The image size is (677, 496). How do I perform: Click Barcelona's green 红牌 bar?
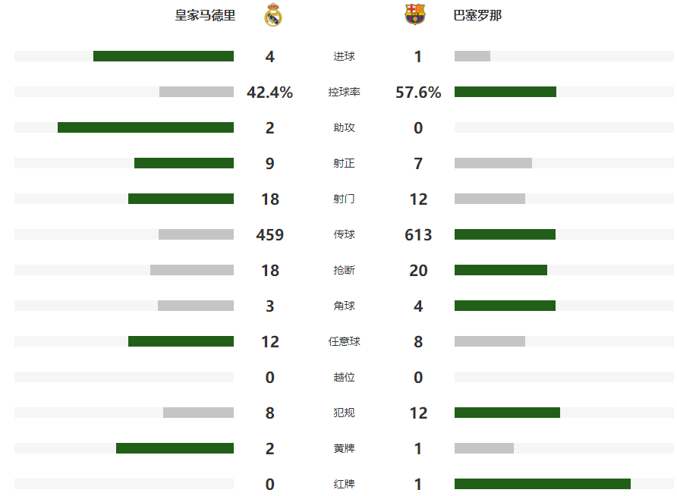tap(543, 484)
